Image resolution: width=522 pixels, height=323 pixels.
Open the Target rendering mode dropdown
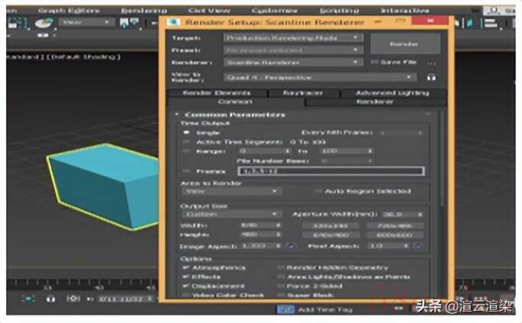(293, 37)
